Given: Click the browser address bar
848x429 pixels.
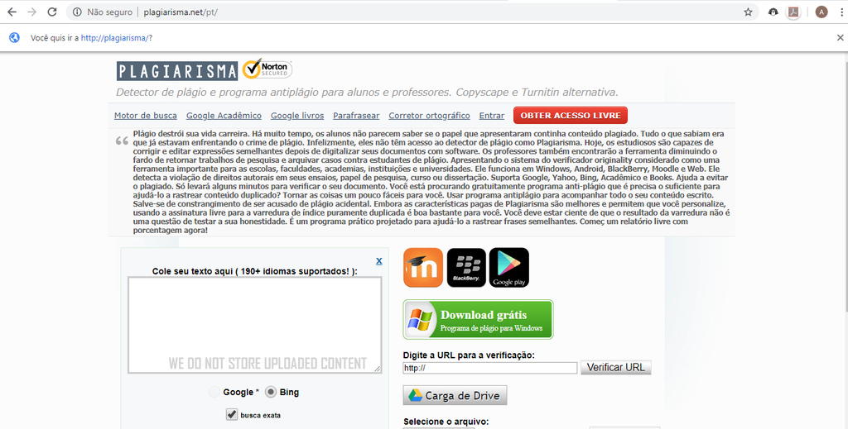Looking at the screenshot, I should (x=411, y=12).
